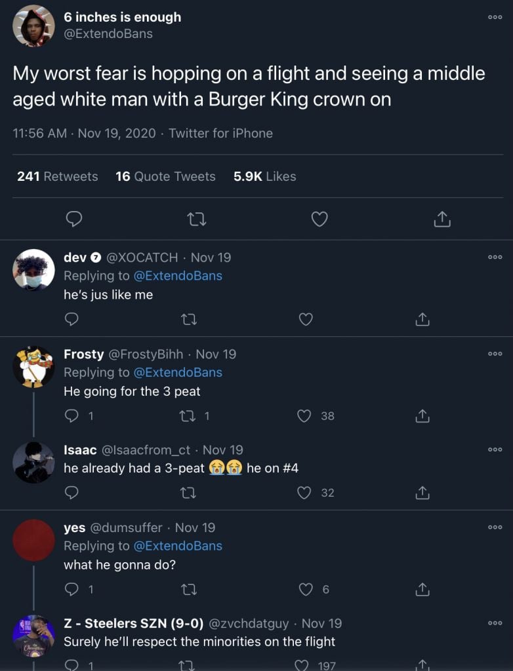The image size is (513, 671).
Task: Like dev's reply "he's jus like me"
Action: click(x=305, y=319)
